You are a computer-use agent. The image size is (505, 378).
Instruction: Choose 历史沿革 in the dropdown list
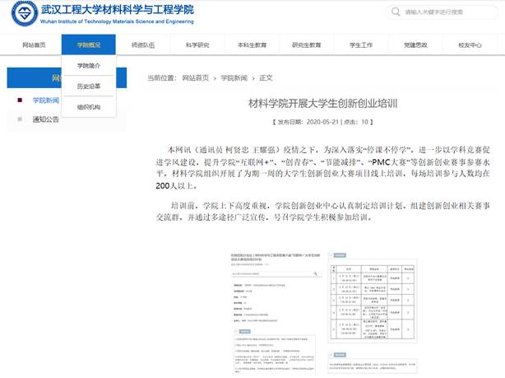tap(89, 86)
